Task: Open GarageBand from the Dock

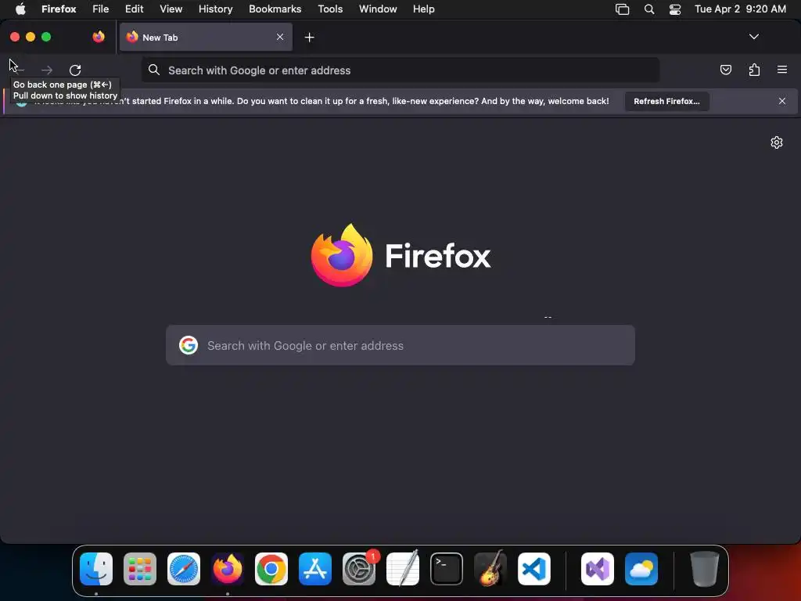Action: [490, 569]
